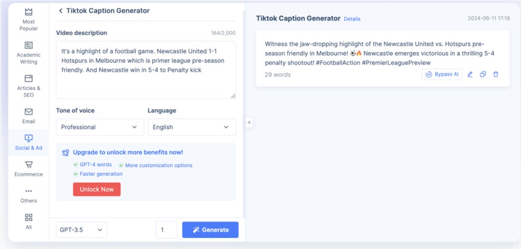Switch to the Articles & SEO tab

(x=29, y=85)
